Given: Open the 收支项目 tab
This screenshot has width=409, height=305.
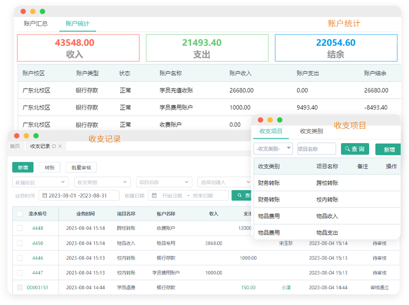Looking at the screenshot, I should click(x=271, y=131).
